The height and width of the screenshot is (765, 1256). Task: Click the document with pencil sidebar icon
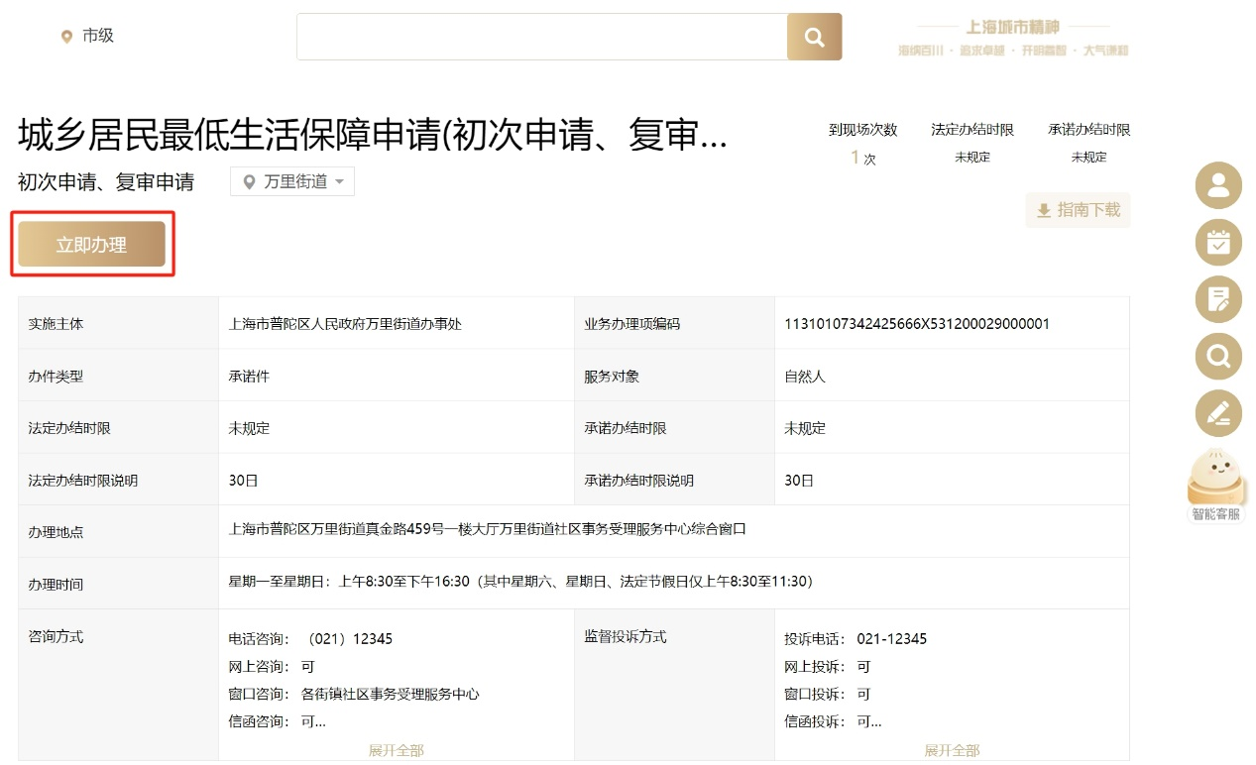[x=1218, y=299]
